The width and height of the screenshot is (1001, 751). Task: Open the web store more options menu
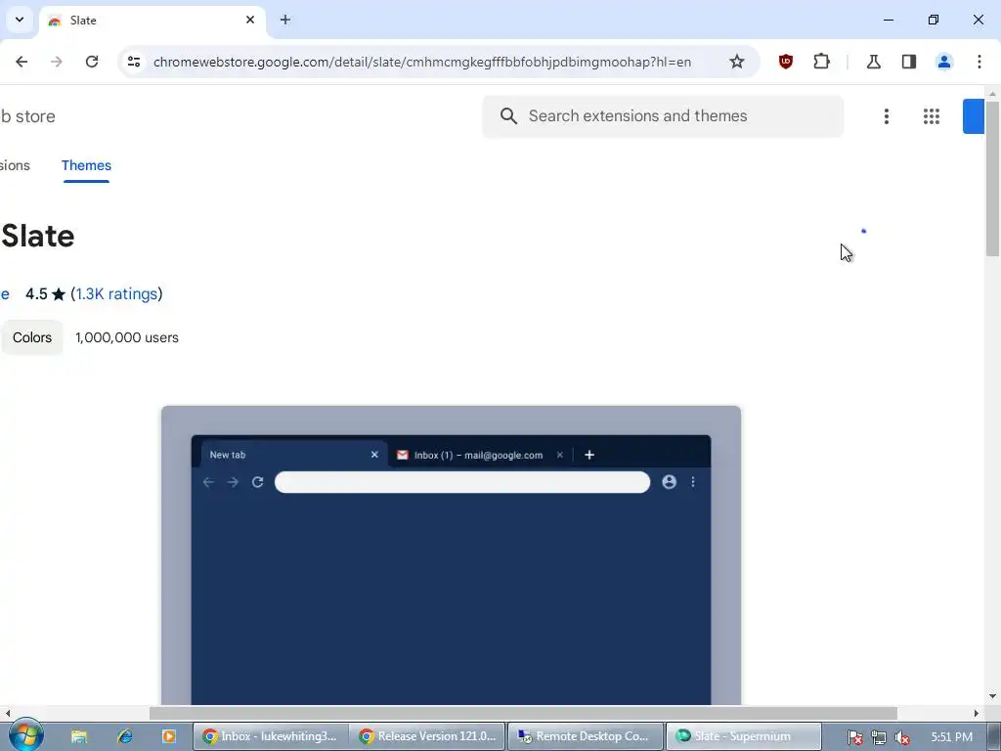[x=886, y=116]
